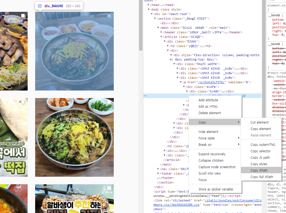Select Copy element entry
This screenshot has width=286, height=213.
click(x=261, y=129)
